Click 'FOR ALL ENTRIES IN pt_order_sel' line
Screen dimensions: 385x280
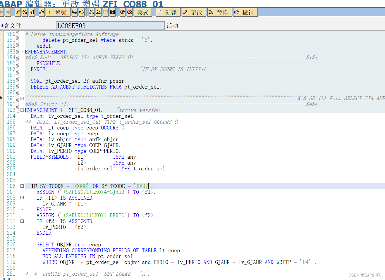[88, 256]
